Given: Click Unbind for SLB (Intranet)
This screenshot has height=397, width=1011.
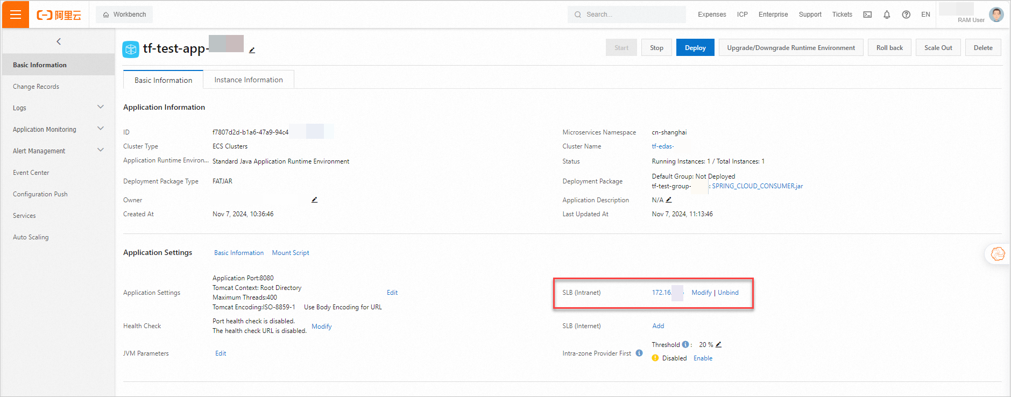Looking at the screenshot, I should click(728, 293).
